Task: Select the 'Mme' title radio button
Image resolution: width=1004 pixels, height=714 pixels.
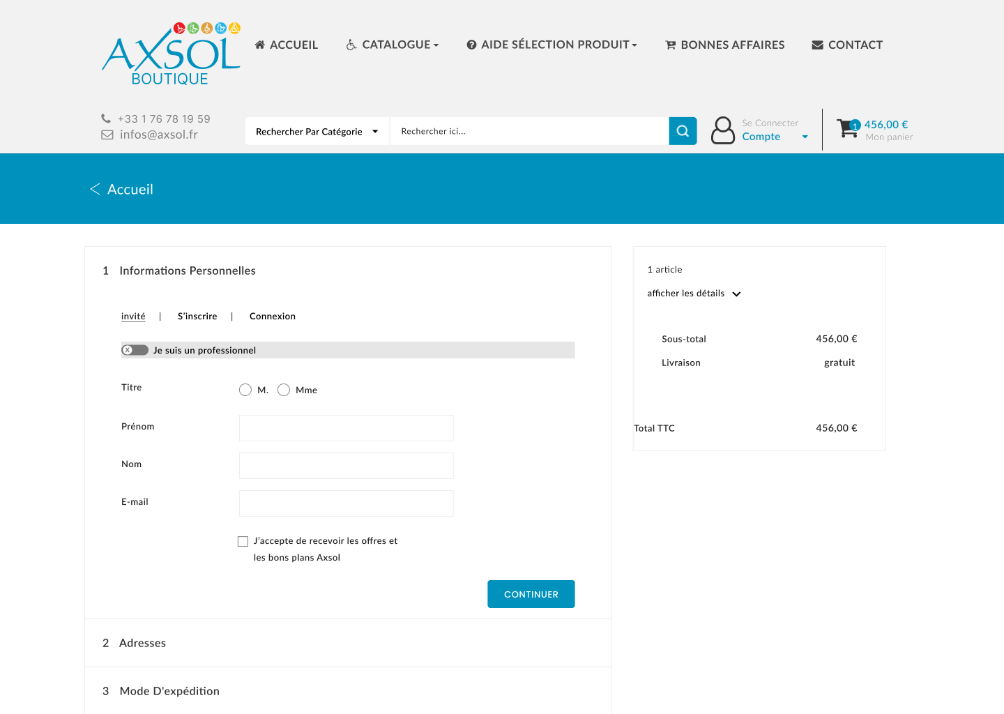Action: click(284, 390)
